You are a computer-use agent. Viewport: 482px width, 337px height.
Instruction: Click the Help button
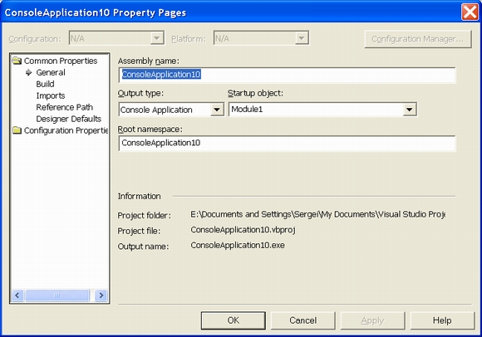click(442, 320)
